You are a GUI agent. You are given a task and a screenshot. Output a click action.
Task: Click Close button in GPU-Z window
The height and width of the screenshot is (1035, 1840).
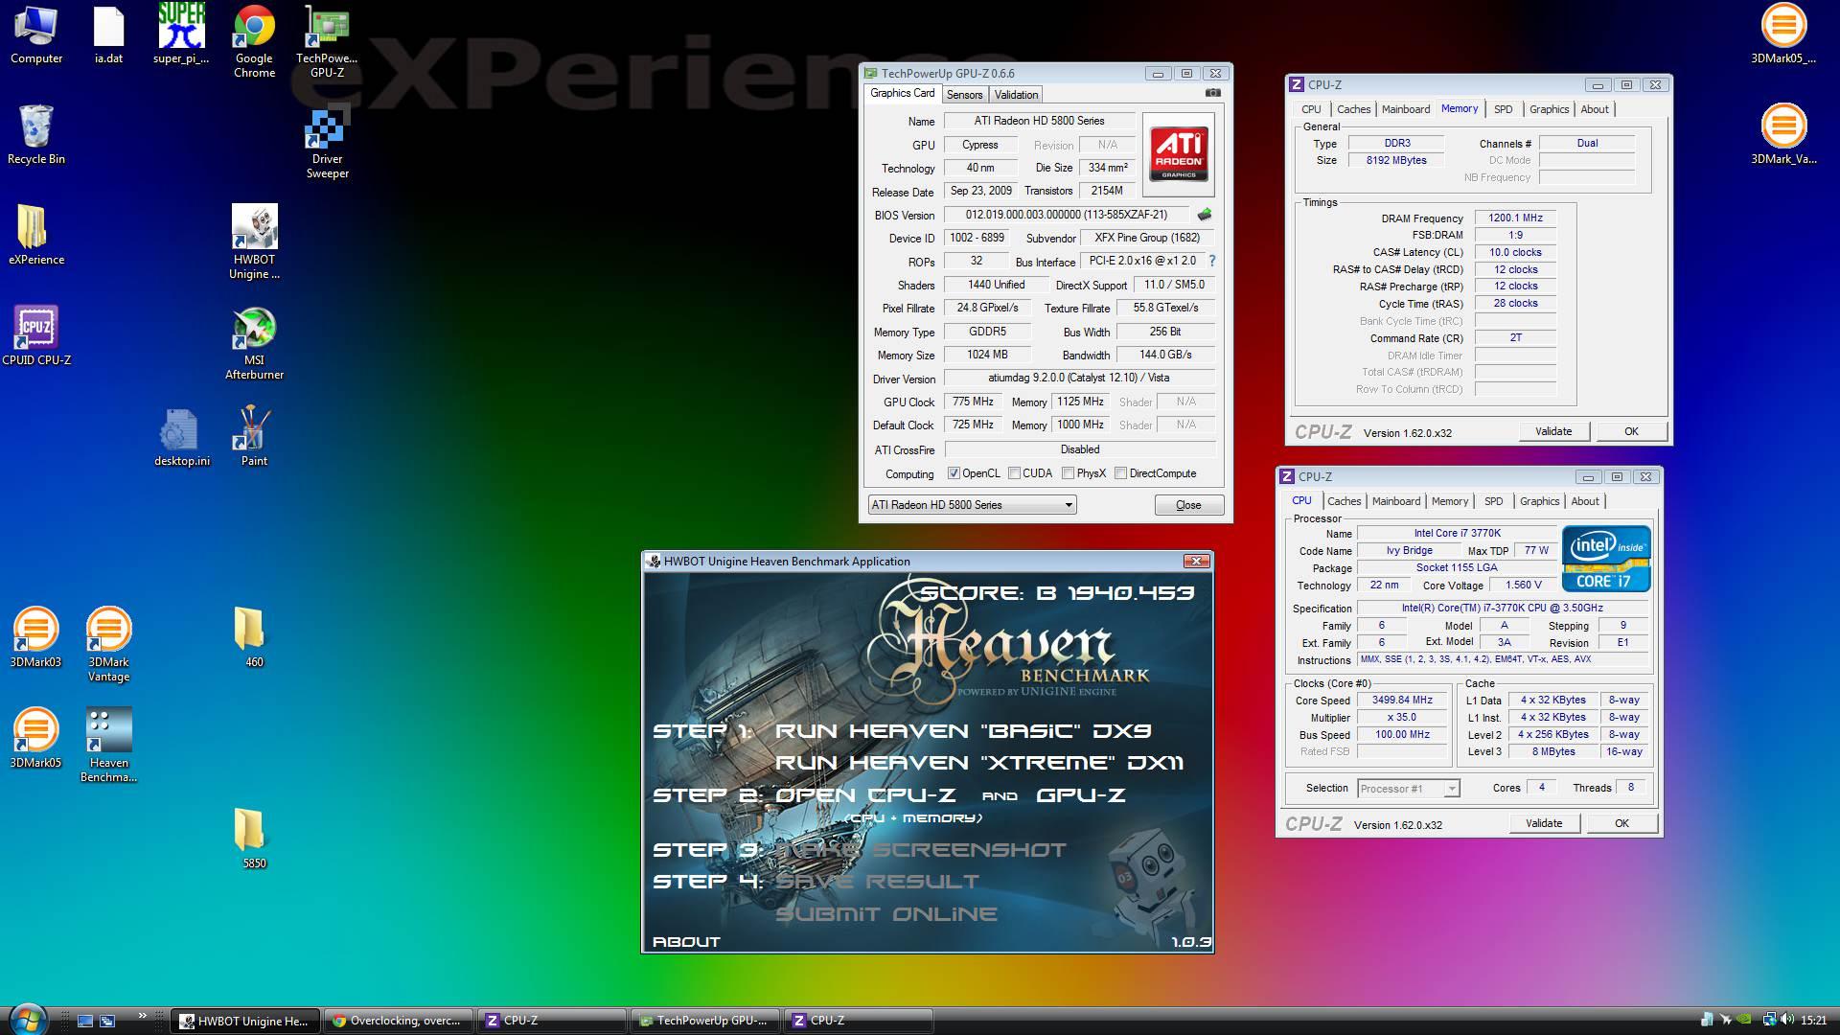coord(1188,505)
